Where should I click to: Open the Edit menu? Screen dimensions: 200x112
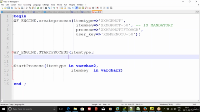click(x=7, y=5)
